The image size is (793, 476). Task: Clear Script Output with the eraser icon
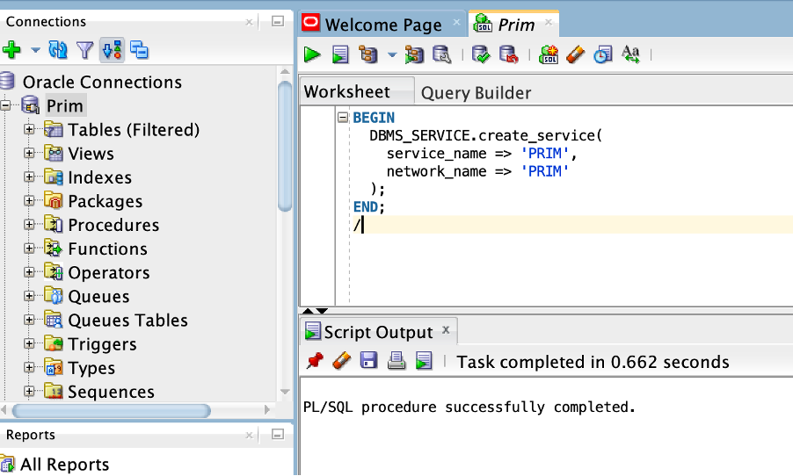coord(342,361)
